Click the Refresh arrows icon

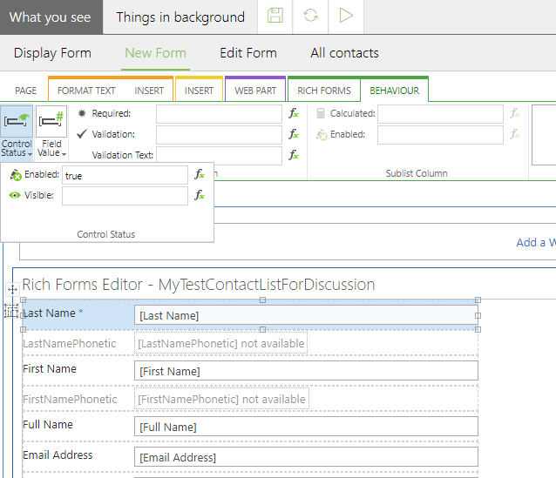pos(311,17)
